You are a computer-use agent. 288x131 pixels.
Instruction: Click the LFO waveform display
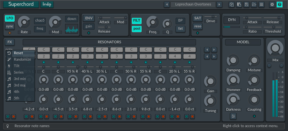tap(72, 28)
